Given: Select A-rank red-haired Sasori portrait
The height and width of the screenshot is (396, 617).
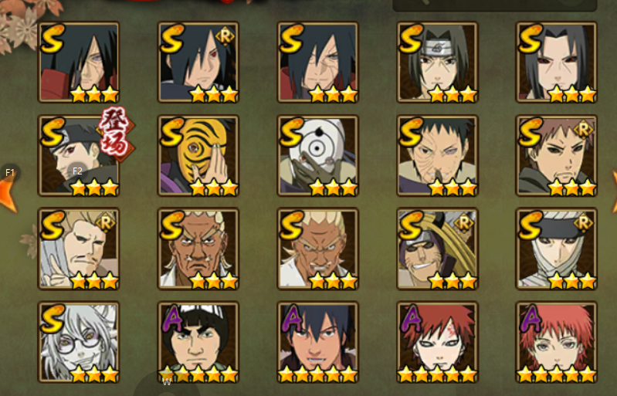Looking at the screenshot, I should click(557, 342).
